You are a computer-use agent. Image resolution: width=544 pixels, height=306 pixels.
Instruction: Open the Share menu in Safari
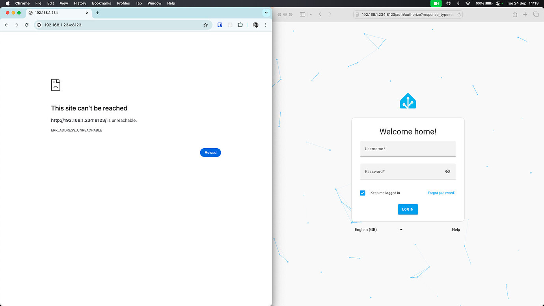514,14
